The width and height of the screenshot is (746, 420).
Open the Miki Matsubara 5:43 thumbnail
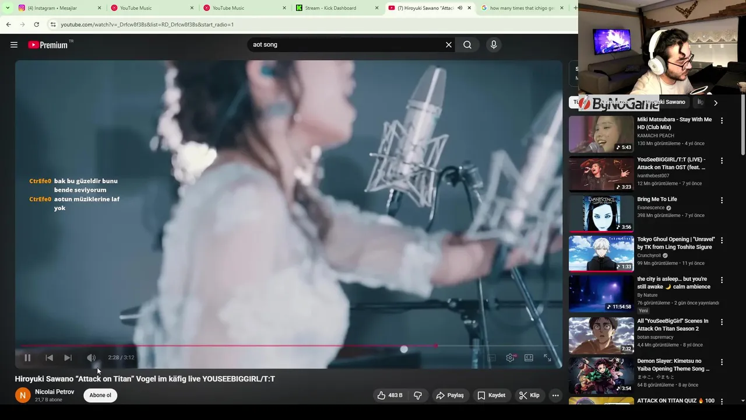coord(601,134)
